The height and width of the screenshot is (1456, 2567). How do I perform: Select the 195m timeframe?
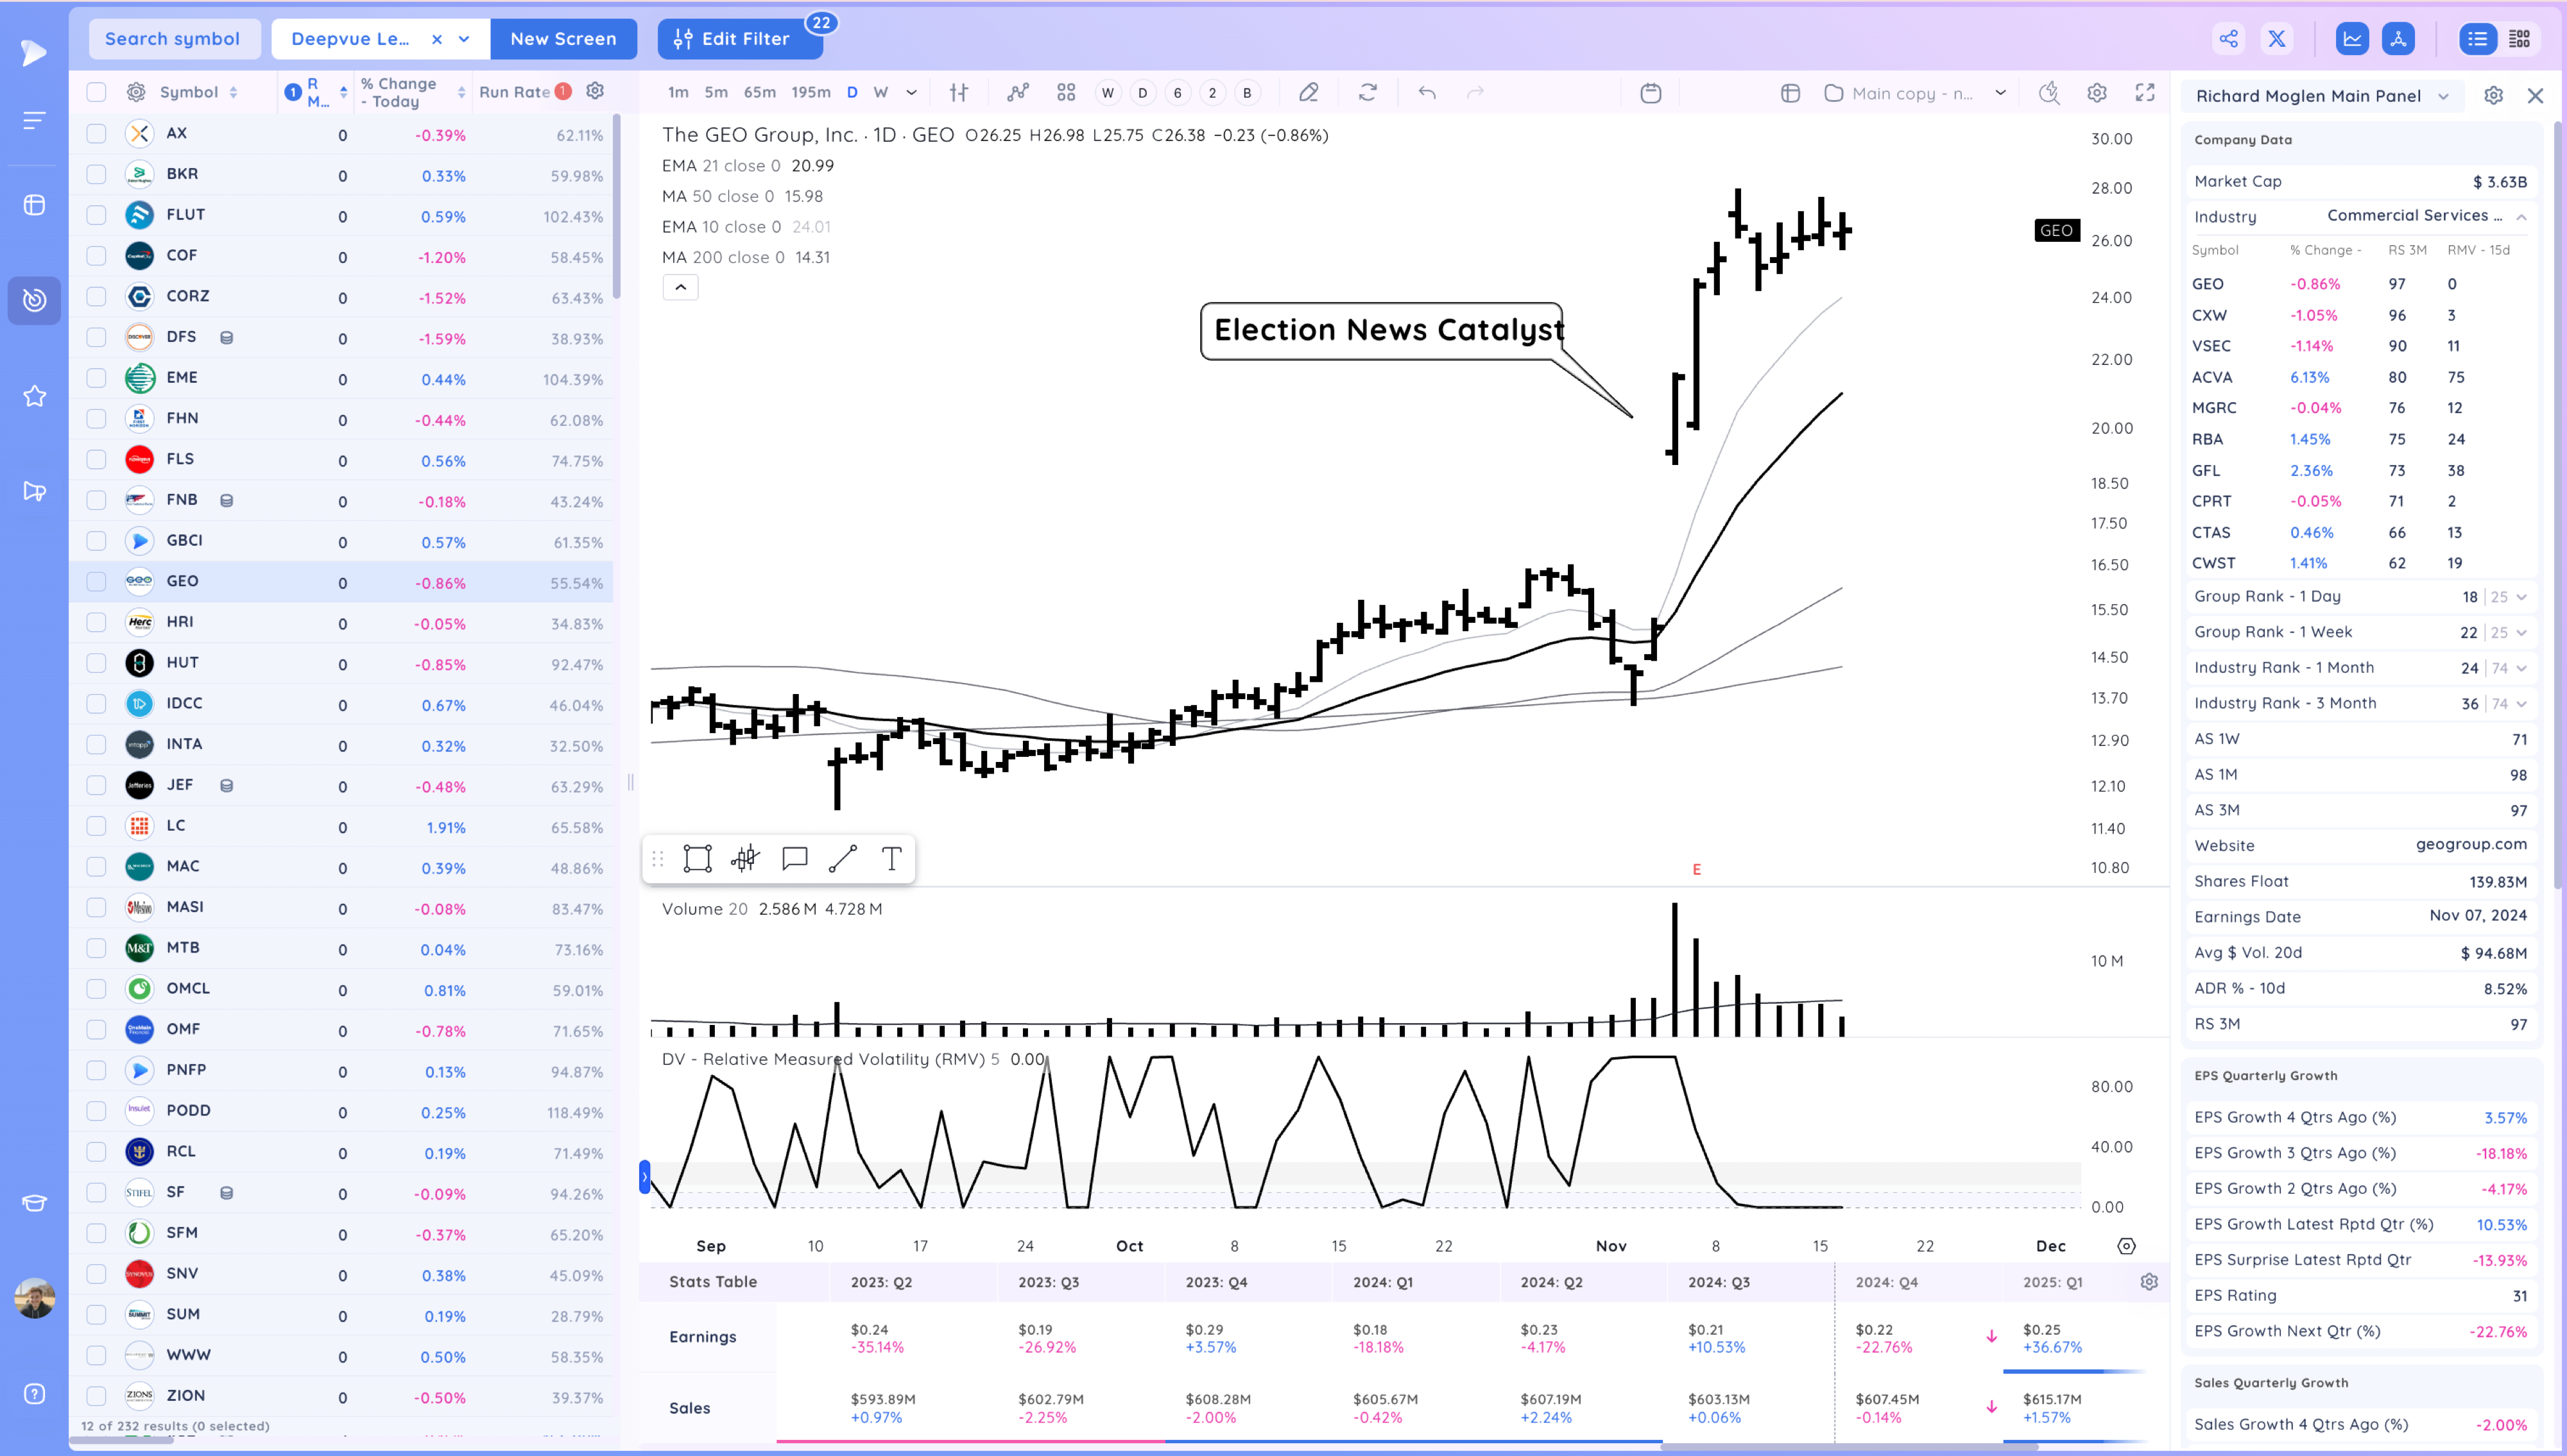[811, 92]
